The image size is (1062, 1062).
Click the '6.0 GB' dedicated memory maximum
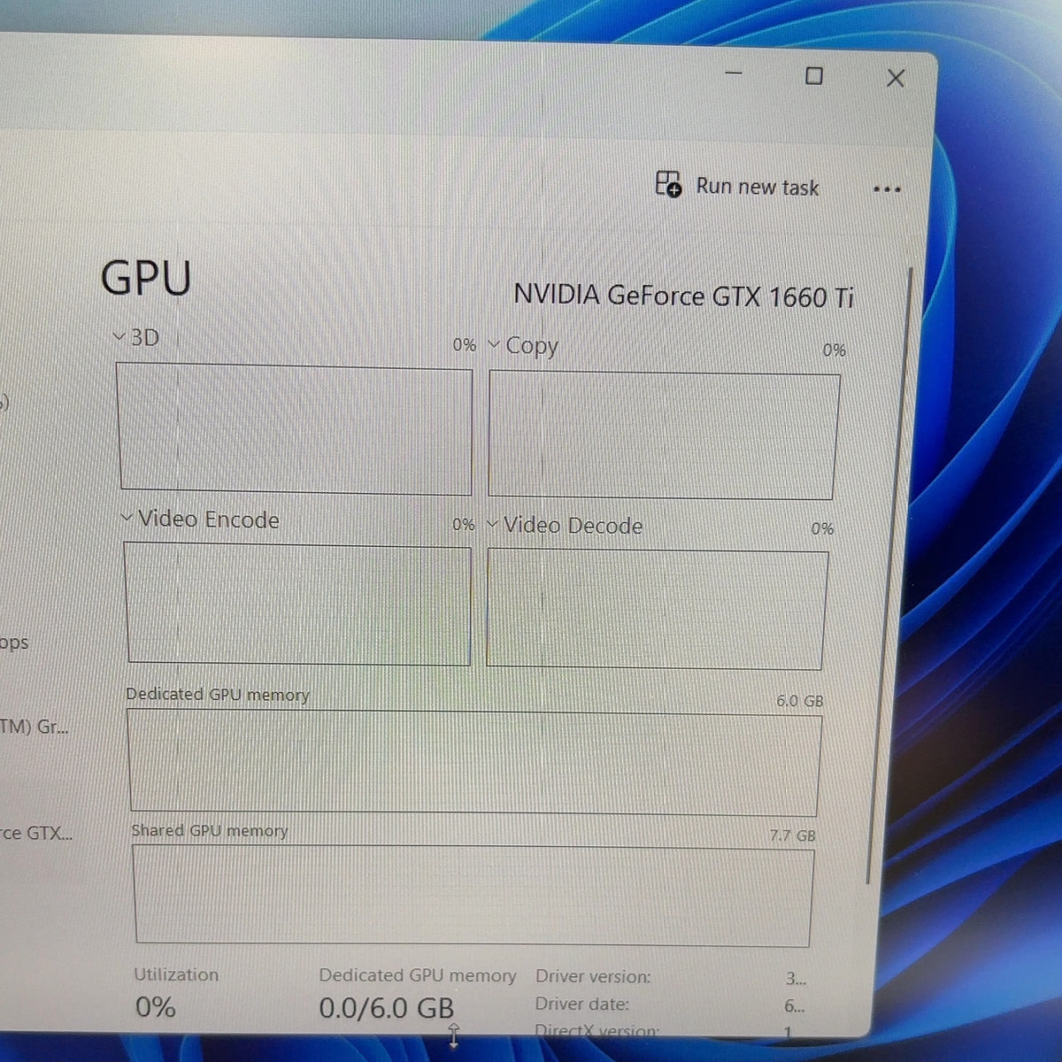point(800,700)
